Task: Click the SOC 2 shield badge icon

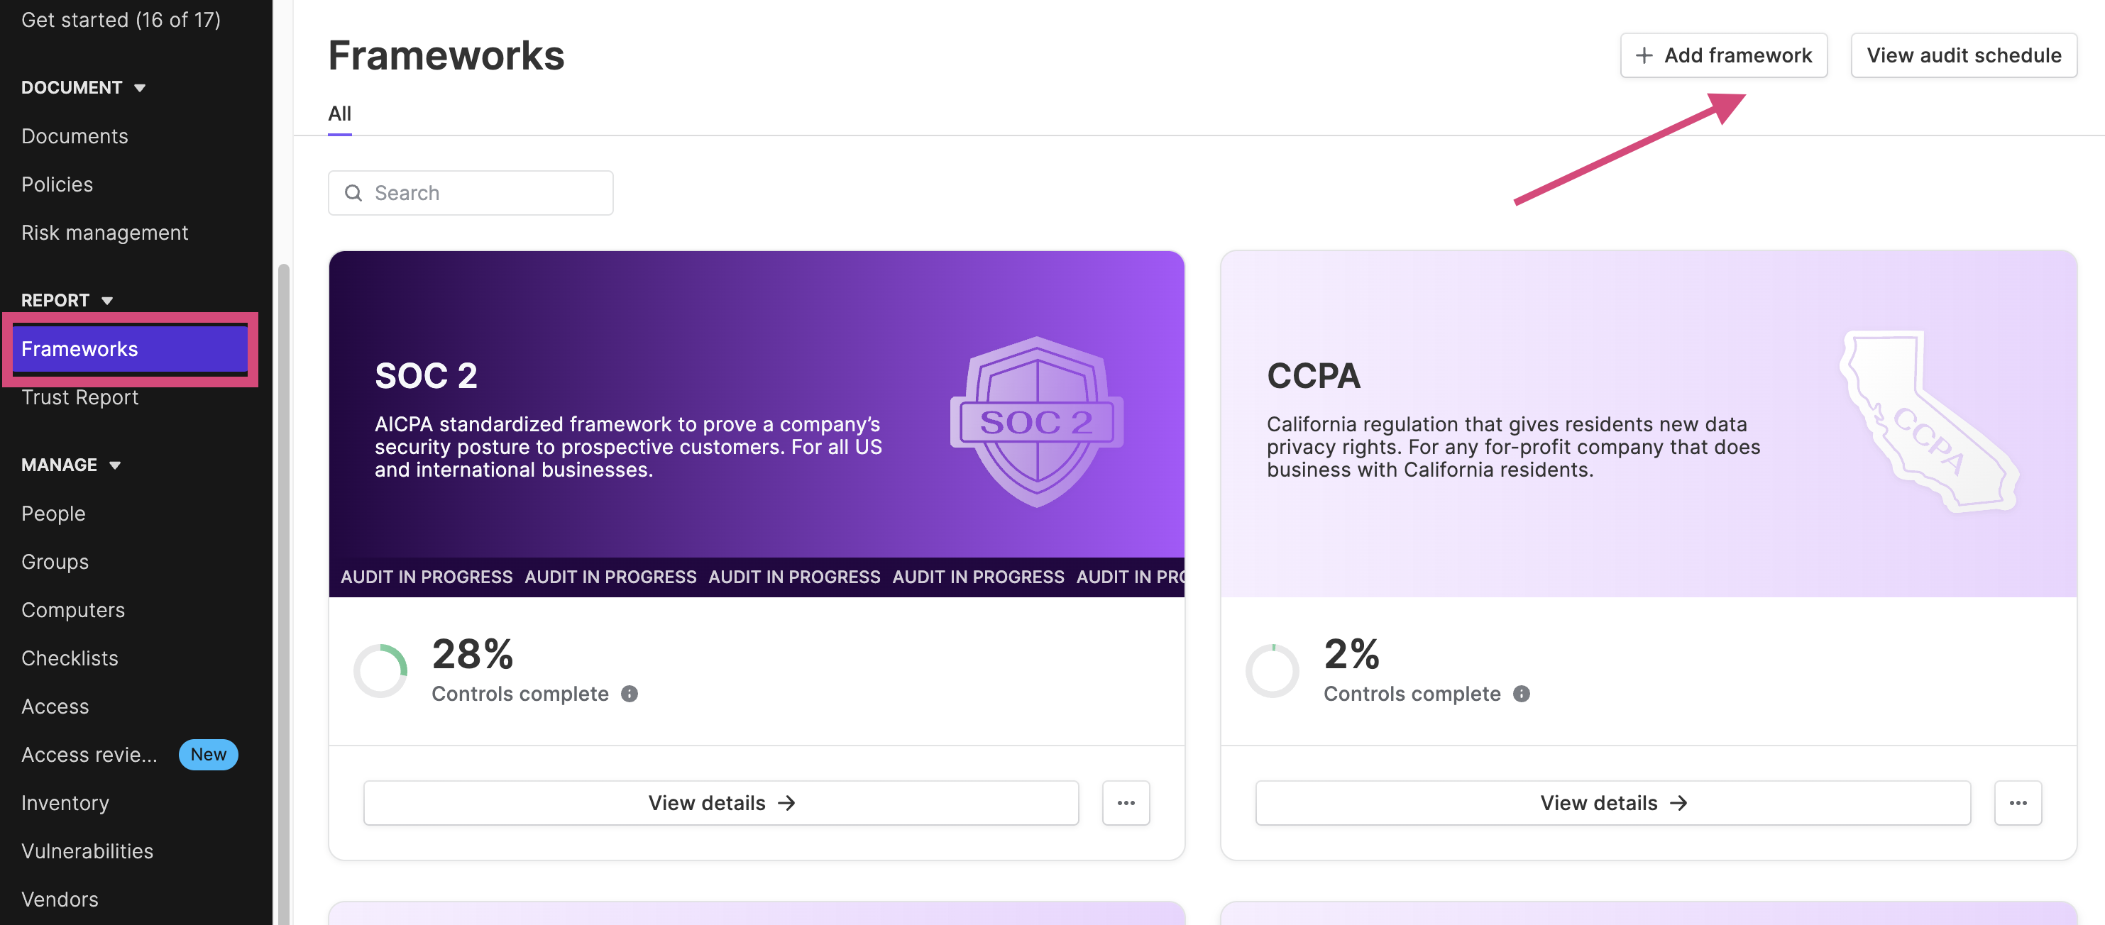Action: coord(1036,421)
